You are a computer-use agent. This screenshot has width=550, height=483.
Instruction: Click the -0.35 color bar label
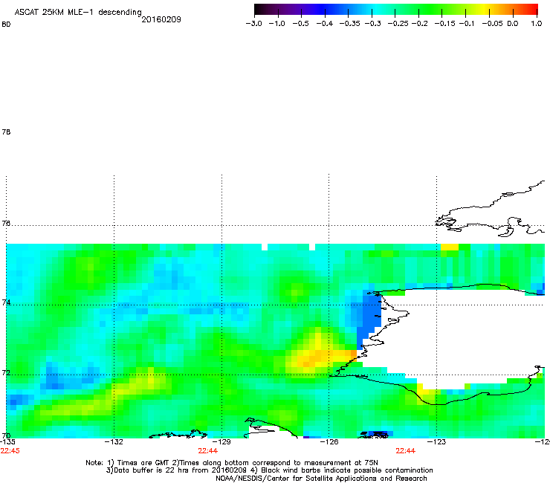[x=350, y=24]
